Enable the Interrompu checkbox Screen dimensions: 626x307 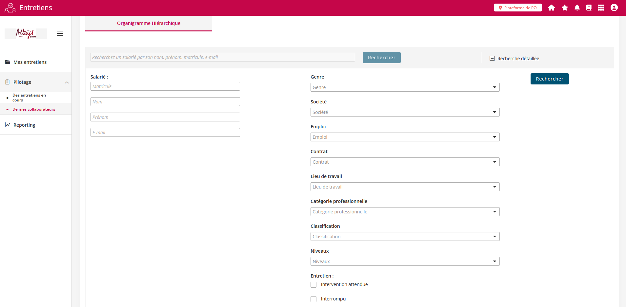(x=313, y=299)
